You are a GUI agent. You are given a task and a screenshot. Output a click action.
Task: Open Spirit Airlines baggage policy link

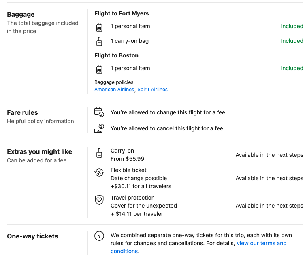click(152, 90)
